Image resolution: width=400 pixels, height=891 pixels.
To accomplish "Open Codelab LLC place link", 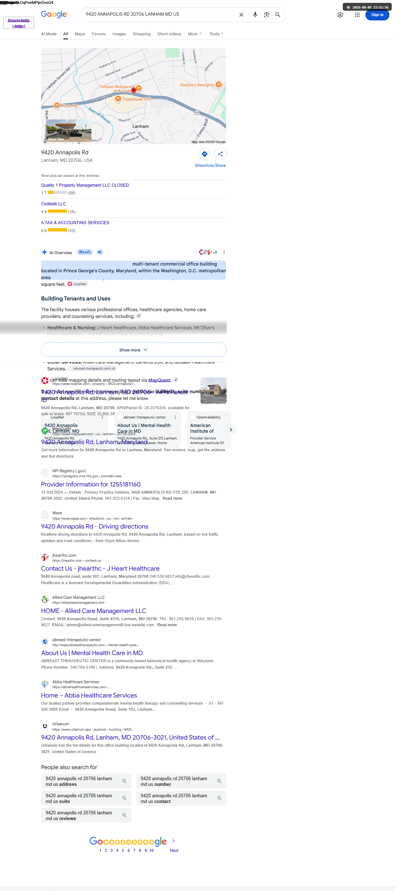I will coord(53,204).
